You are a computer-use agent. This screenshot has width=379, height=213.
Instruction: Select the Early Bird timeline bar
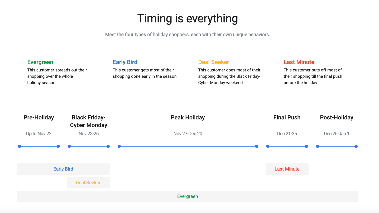pos(63,169)
